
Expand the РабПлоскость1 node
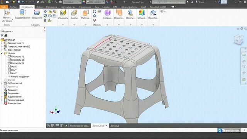pyautogui.click(x=2, y=83)
